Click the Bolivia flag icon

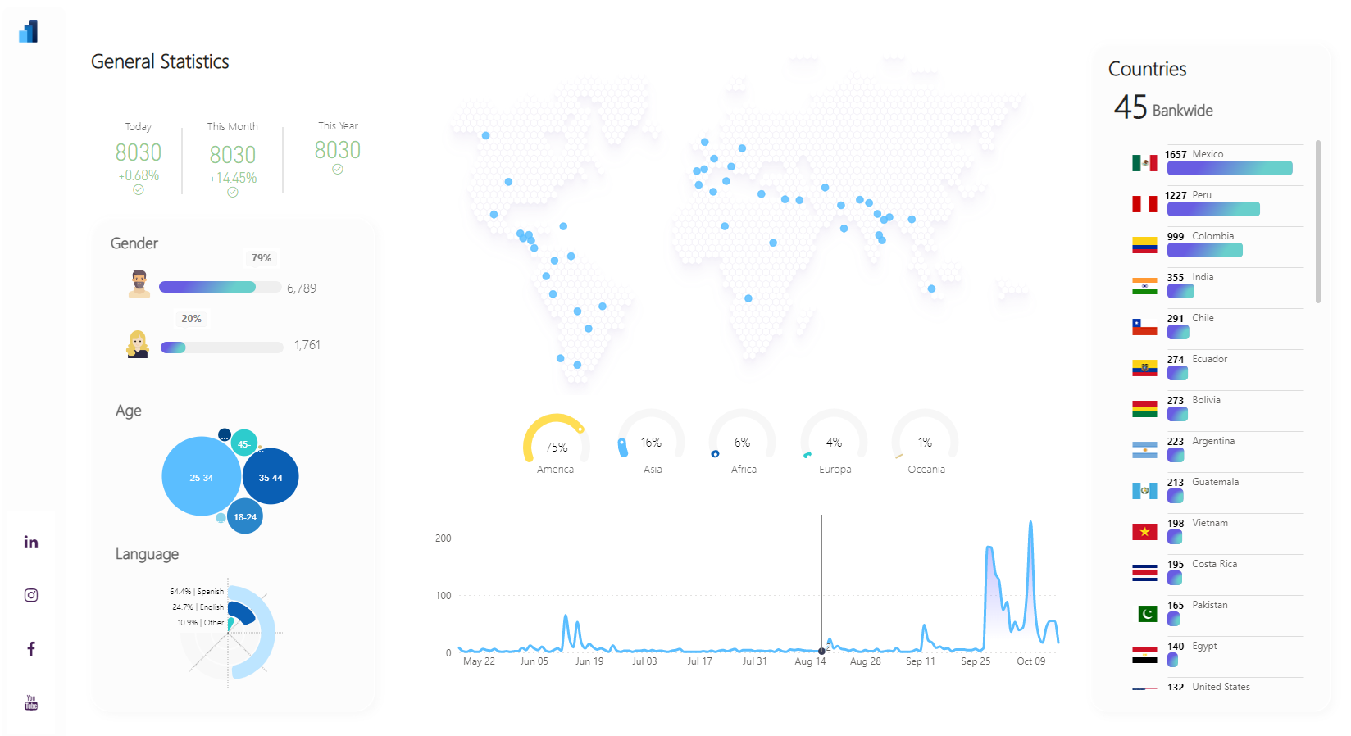1144,409
